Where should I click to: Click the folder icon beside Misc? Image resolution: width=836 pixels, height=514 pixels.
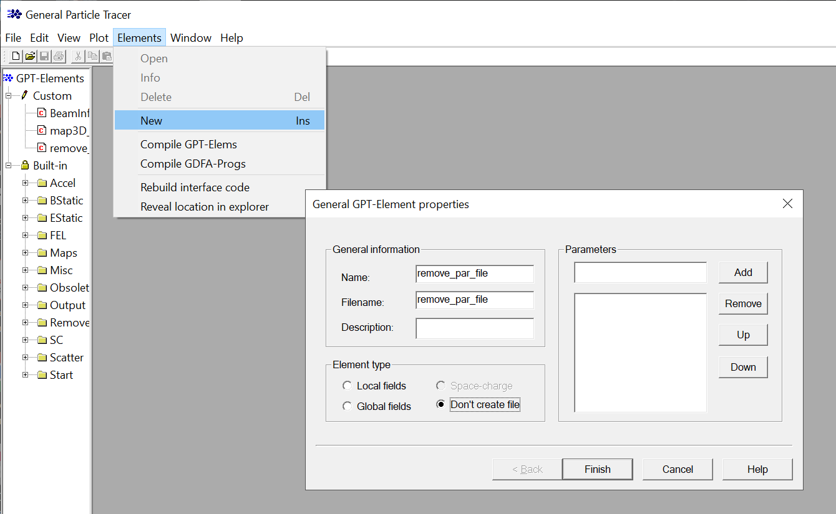(42, 270)
